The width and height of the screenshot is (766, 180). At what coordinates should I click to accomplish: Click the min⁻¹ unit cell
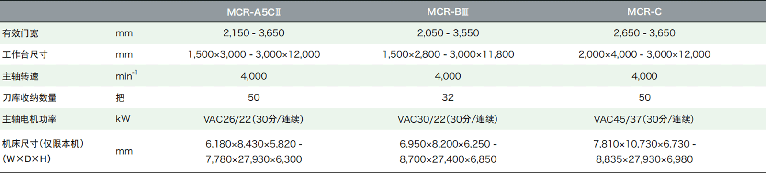(x=126, y=75)
